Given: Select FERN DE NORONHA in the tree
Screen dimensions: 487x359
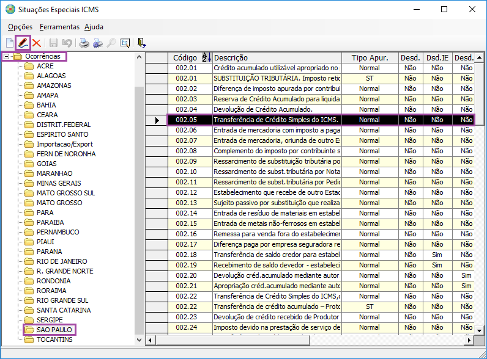Looking at the screenshot, I should click(66, 154).
